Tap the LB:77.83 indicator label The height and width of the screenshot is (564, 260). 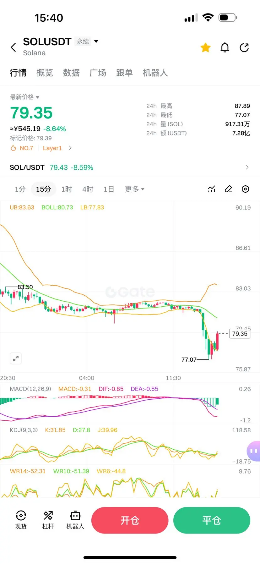click(92, 207)
